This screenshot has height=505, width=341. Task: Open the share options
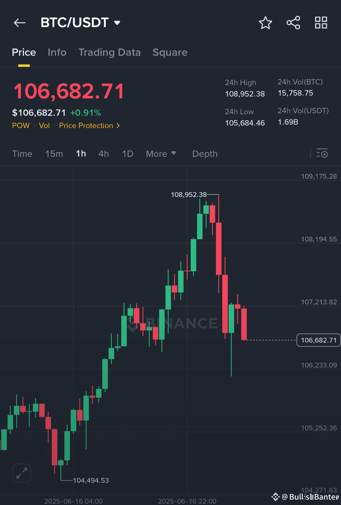(293, 22)
